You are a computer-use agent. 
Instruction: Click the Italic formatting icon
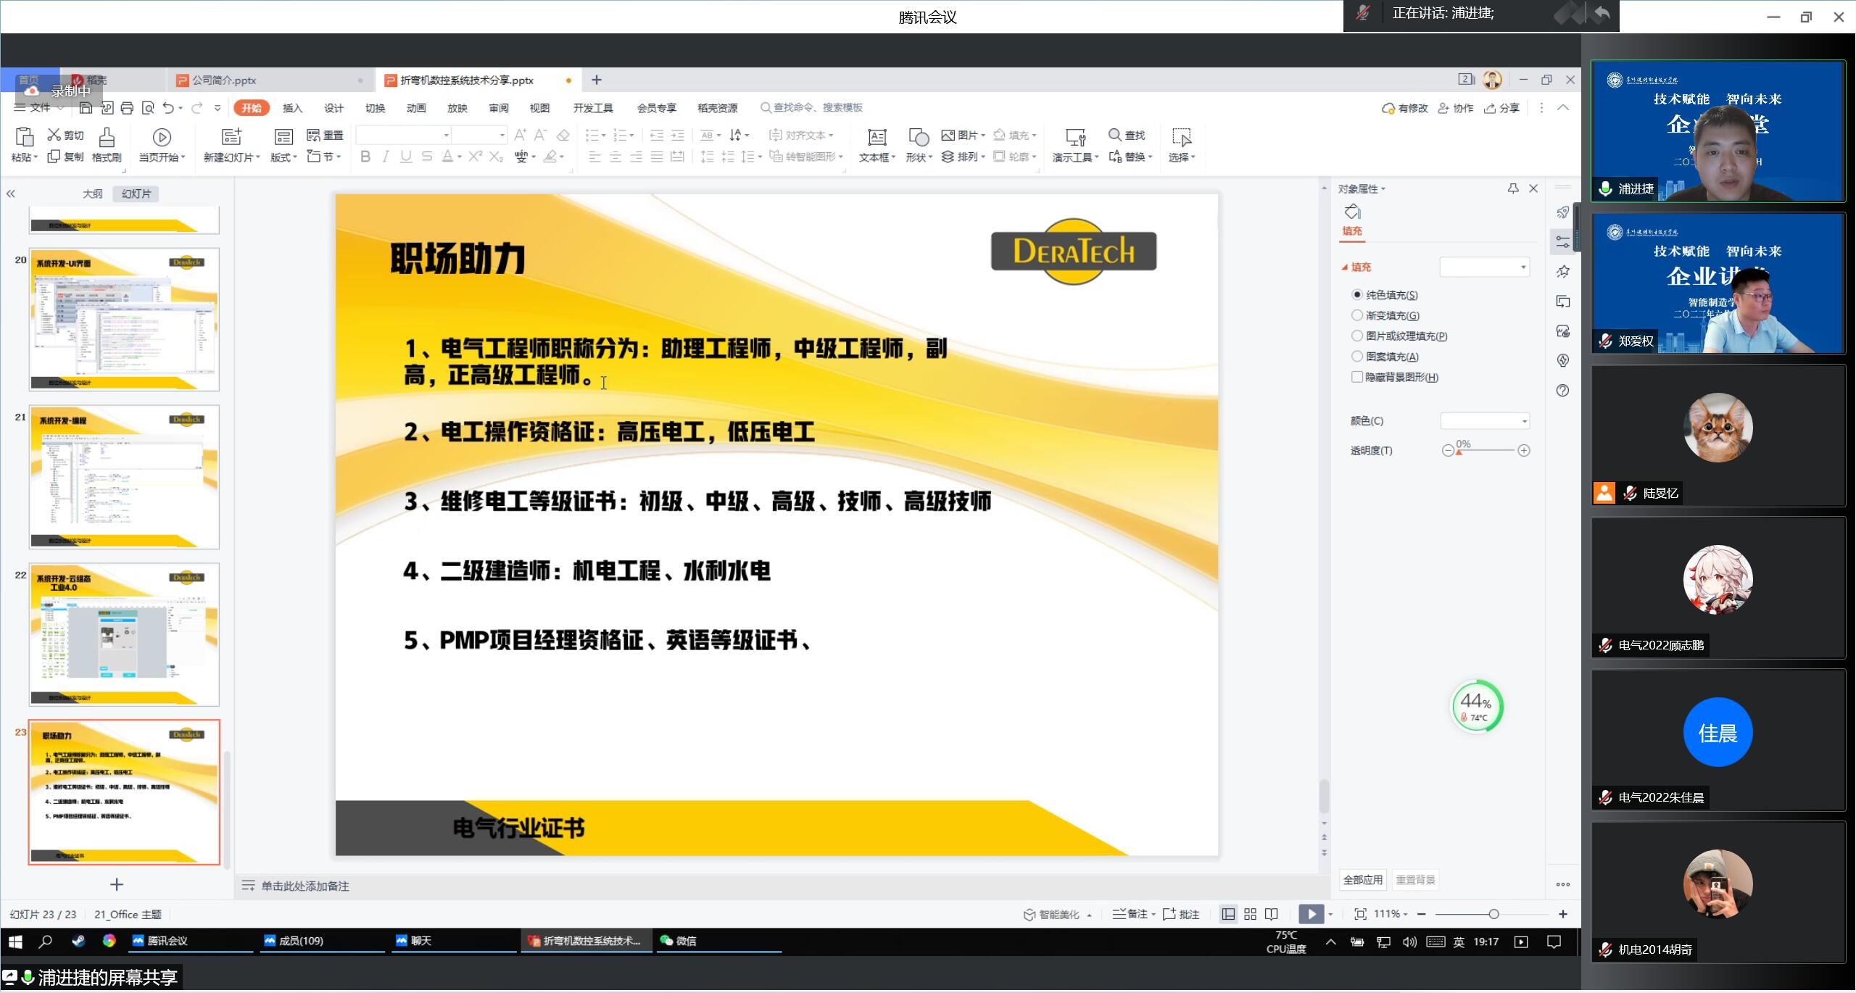pos(386,157)
